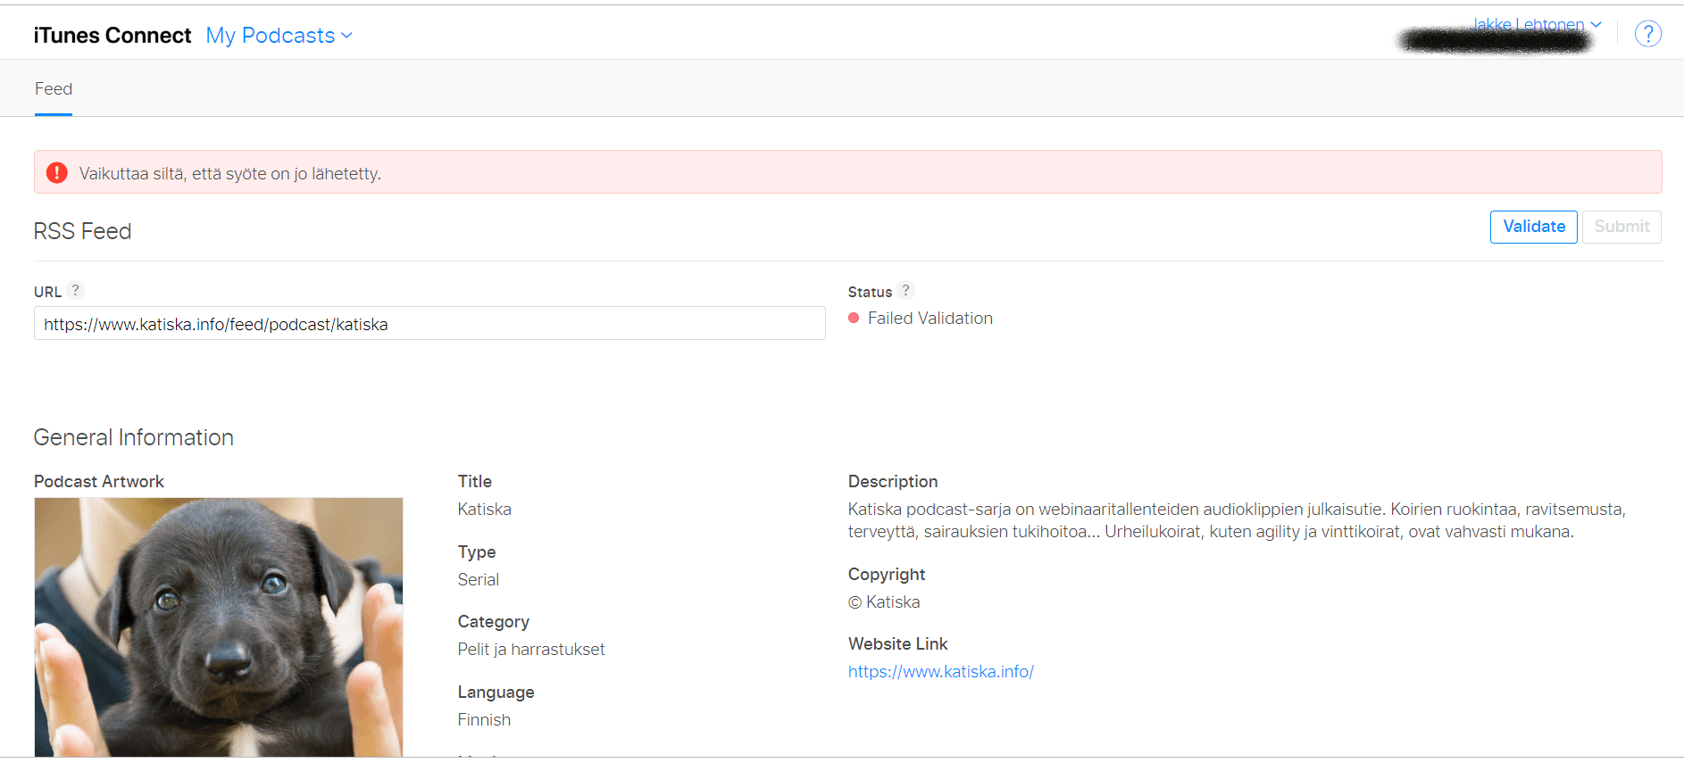Click the Serial type value
Image resolution: width=1684 pixels, height=763 pixels.
pyautogui.click(x=478, y=580)
